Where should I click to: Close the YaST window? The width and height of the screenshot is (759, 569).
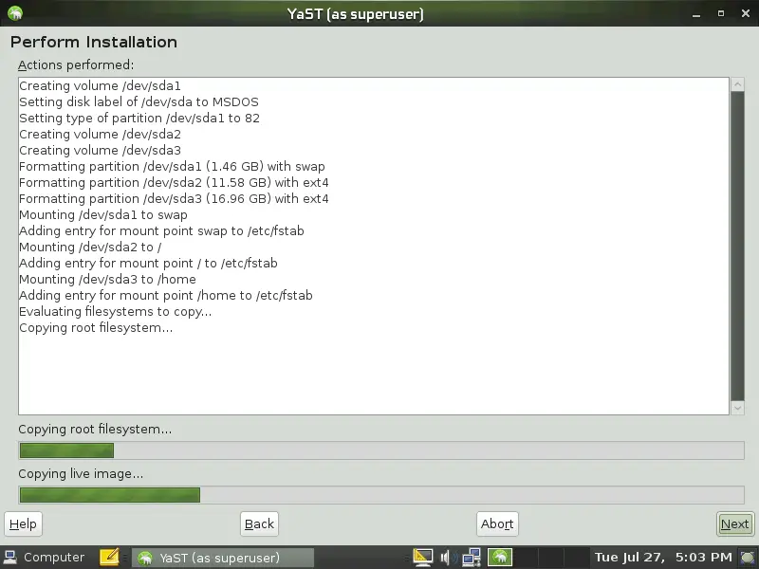click(x=744, y=13)
